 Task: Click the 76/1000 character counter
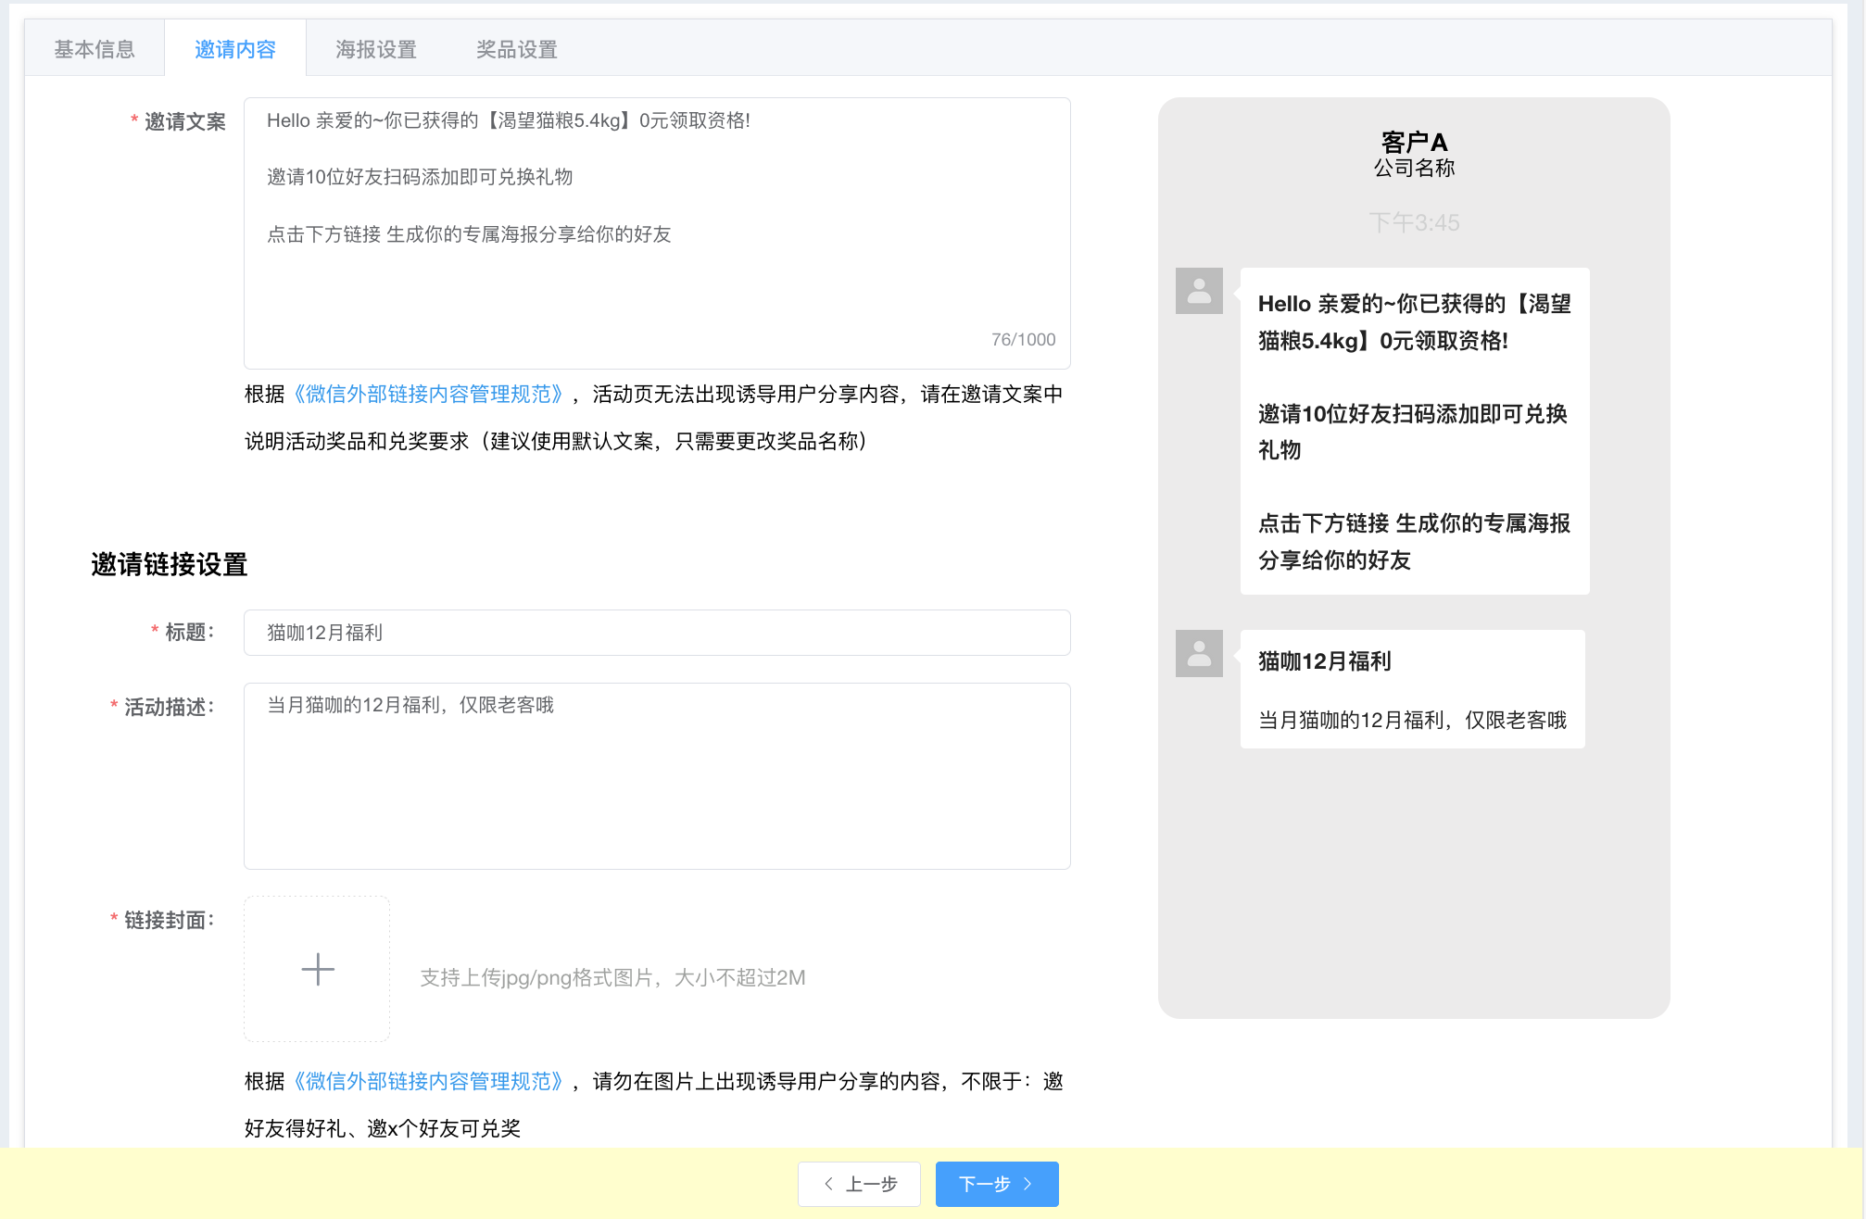pyautogui.click(x=1023, y=340)
